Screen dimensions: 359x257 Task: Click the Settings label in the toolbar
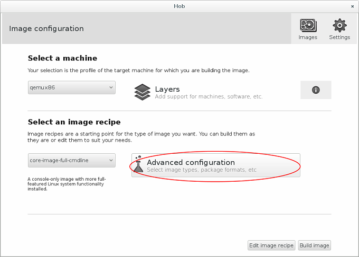[x=339, y=37]
